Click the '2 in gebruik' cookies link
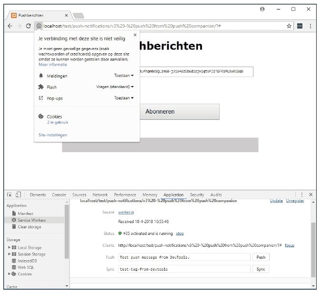 tap(58, 122)
